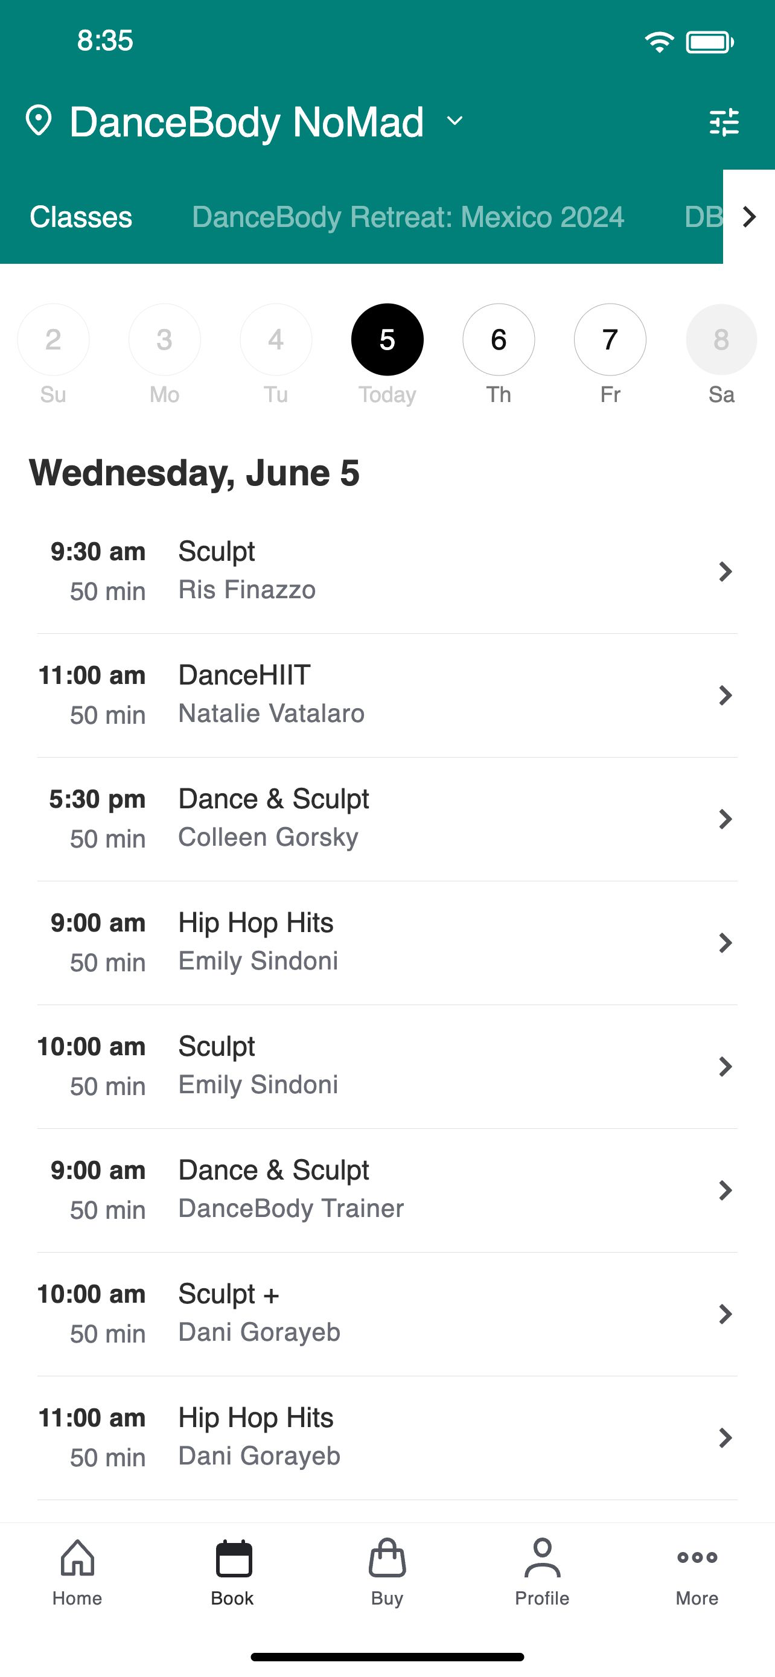This screenshot has width=775, height=1677.
Task: Open Sculpt + class with Dani Gorayeb
Action: point(387,1314)
